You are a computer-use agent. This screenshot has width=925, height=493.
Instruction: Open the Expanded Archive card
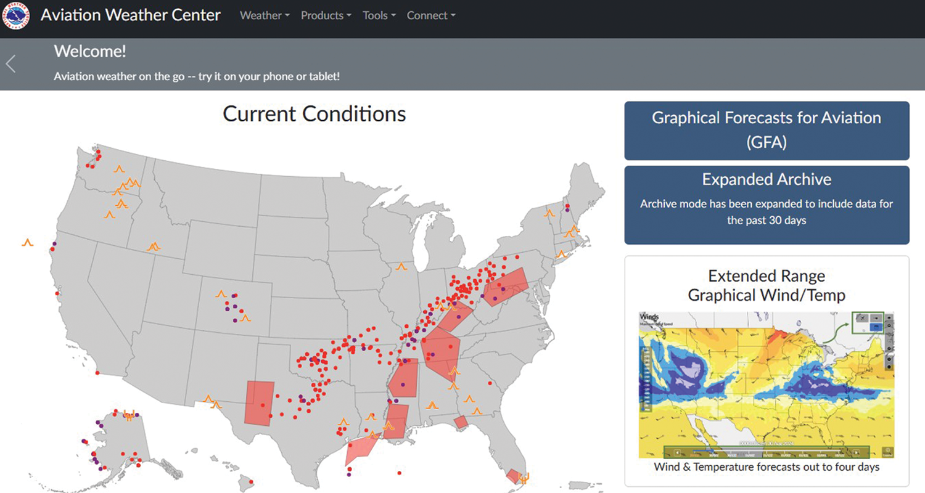(767, 205)
